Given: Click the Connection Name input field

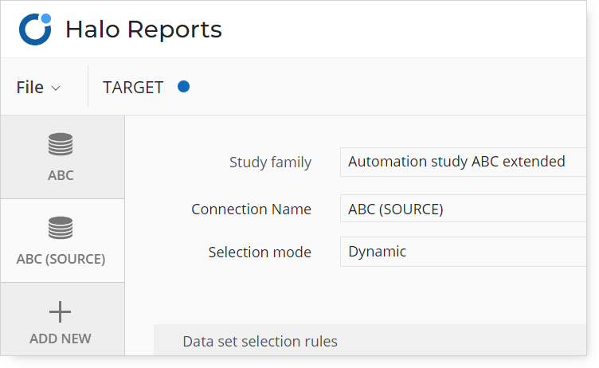Looking at the screenshot, I should point(463,209).
